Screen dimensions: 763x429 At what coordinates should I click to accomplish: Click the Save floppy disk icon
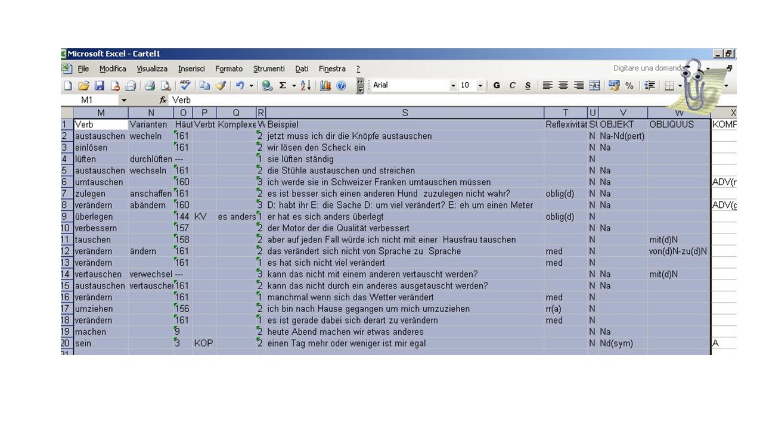[x=100, y=86]
